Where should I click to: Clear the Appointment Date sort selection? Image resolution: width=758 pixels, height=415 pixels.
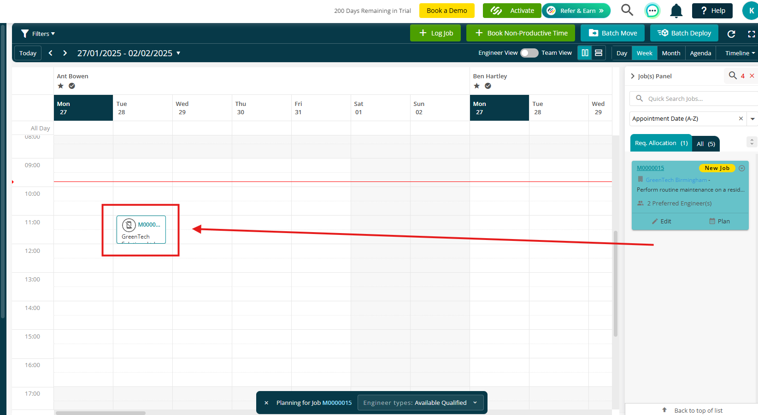(741, 118)
